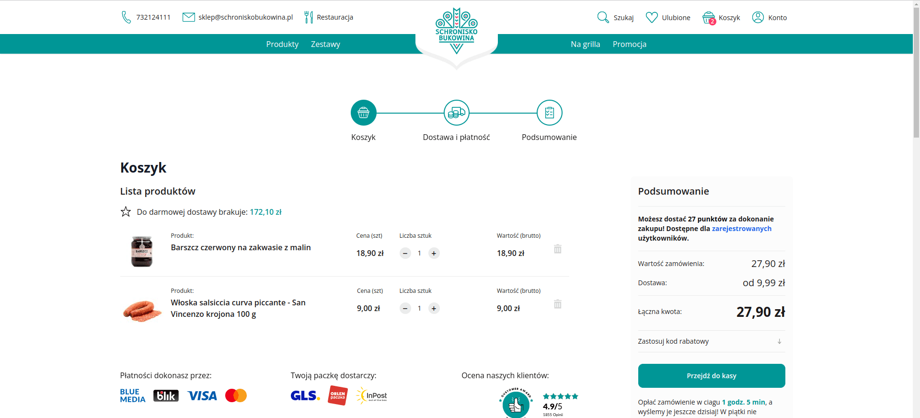Go to the Promocja menu item
The width and height of the screenshot is (920, 418).
[629, 44]
